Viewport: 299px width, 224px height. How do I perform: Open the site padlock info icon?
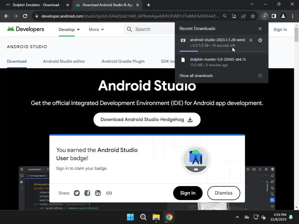[37, 16]
